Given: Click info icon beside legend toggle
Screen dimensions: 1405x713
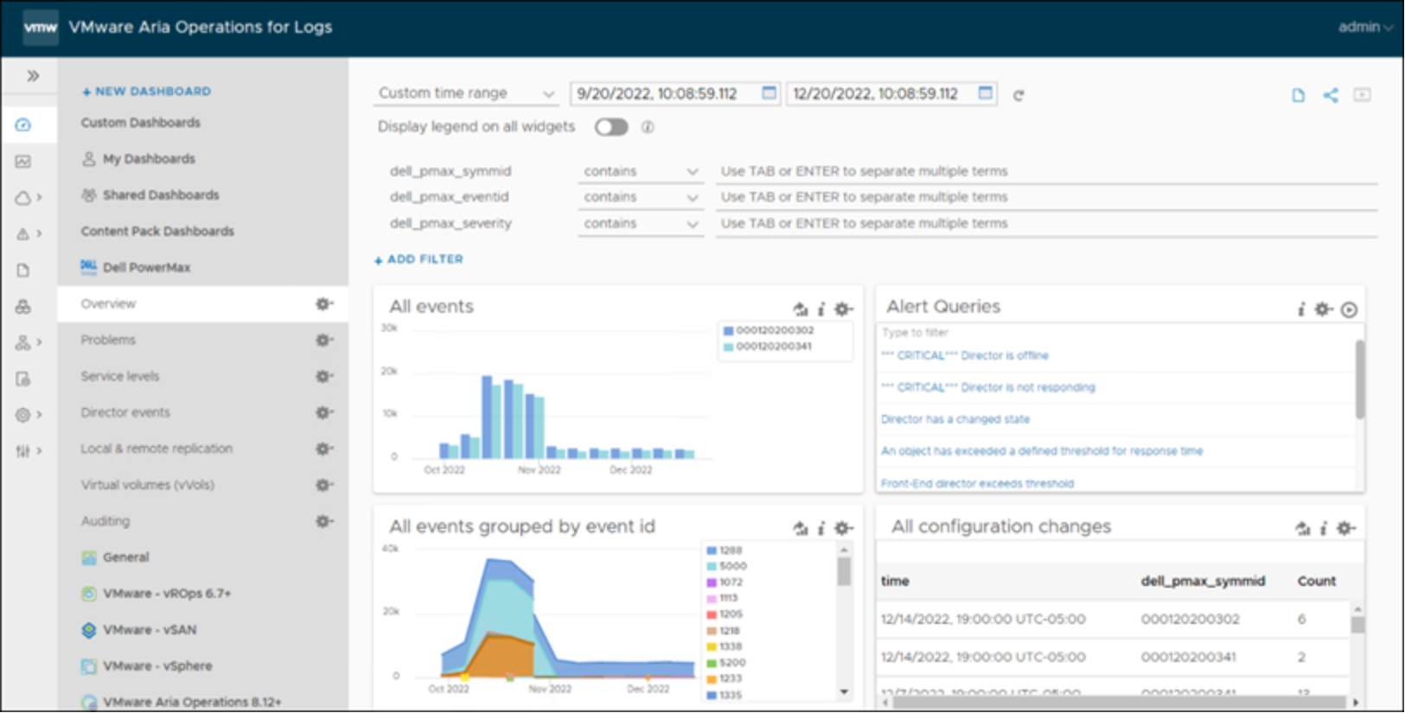Looking at the screenshot, I should (648, 127).
